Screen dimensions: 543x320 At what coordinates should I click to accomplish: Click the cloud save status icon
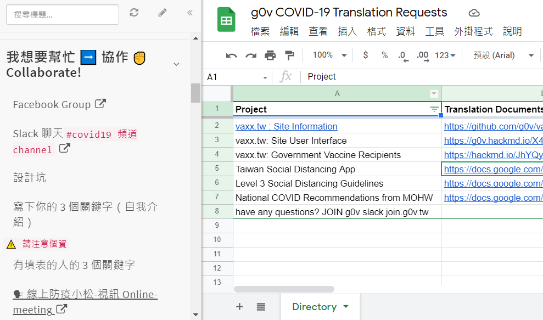474,13
